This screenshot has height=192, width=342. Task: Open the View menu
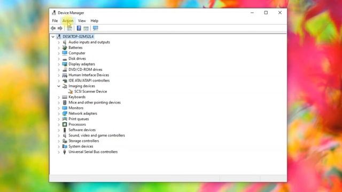tap(82, 21)
